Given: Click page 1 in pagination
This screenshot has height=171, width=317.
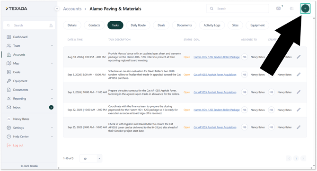Looking at the screenshot, I should click(296, 159).
